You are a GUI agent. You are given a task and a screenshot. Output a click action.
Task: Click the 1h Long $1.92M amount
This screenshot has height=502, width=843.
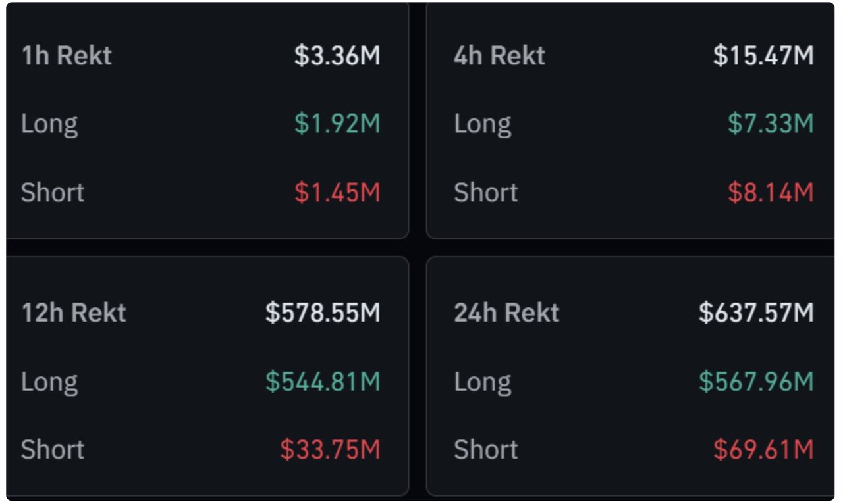[337, 124]
